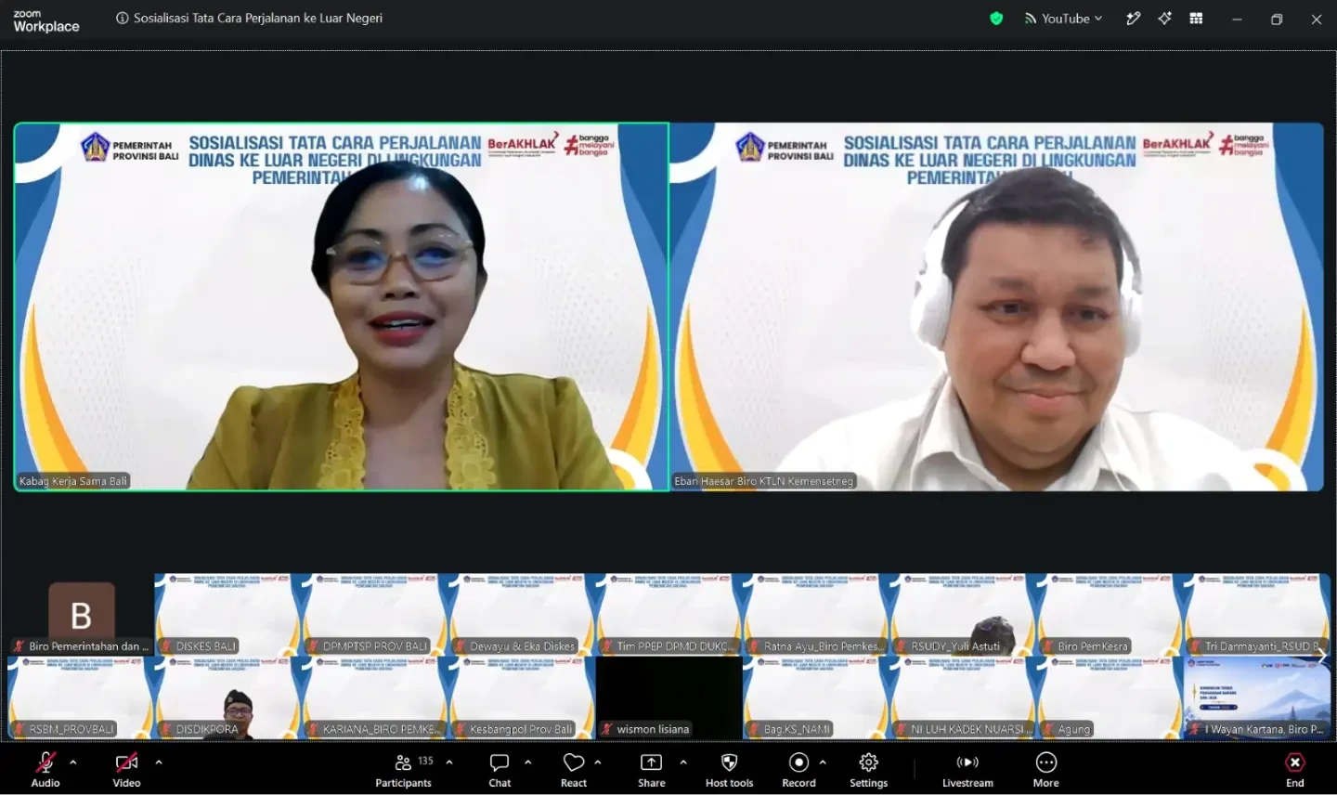The image size is (1337, 795).
Task: Open the YouTube livestream dropdown
Action: point(1063,19)
